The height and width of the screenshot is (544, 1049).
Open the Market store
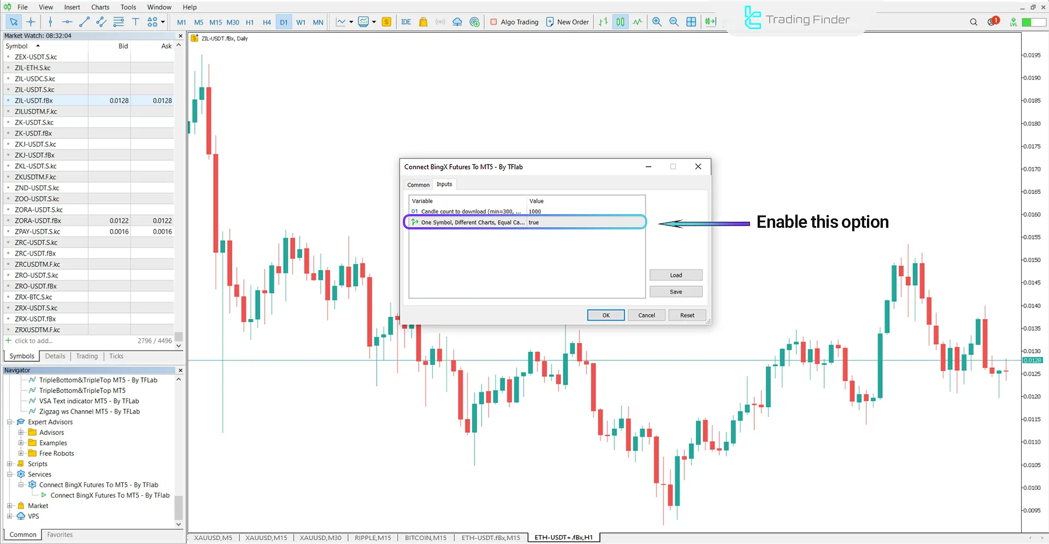tap(423, 22)
